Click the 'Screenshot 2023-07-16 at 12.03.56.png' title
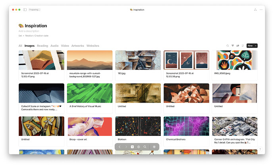 pos(180,75)
